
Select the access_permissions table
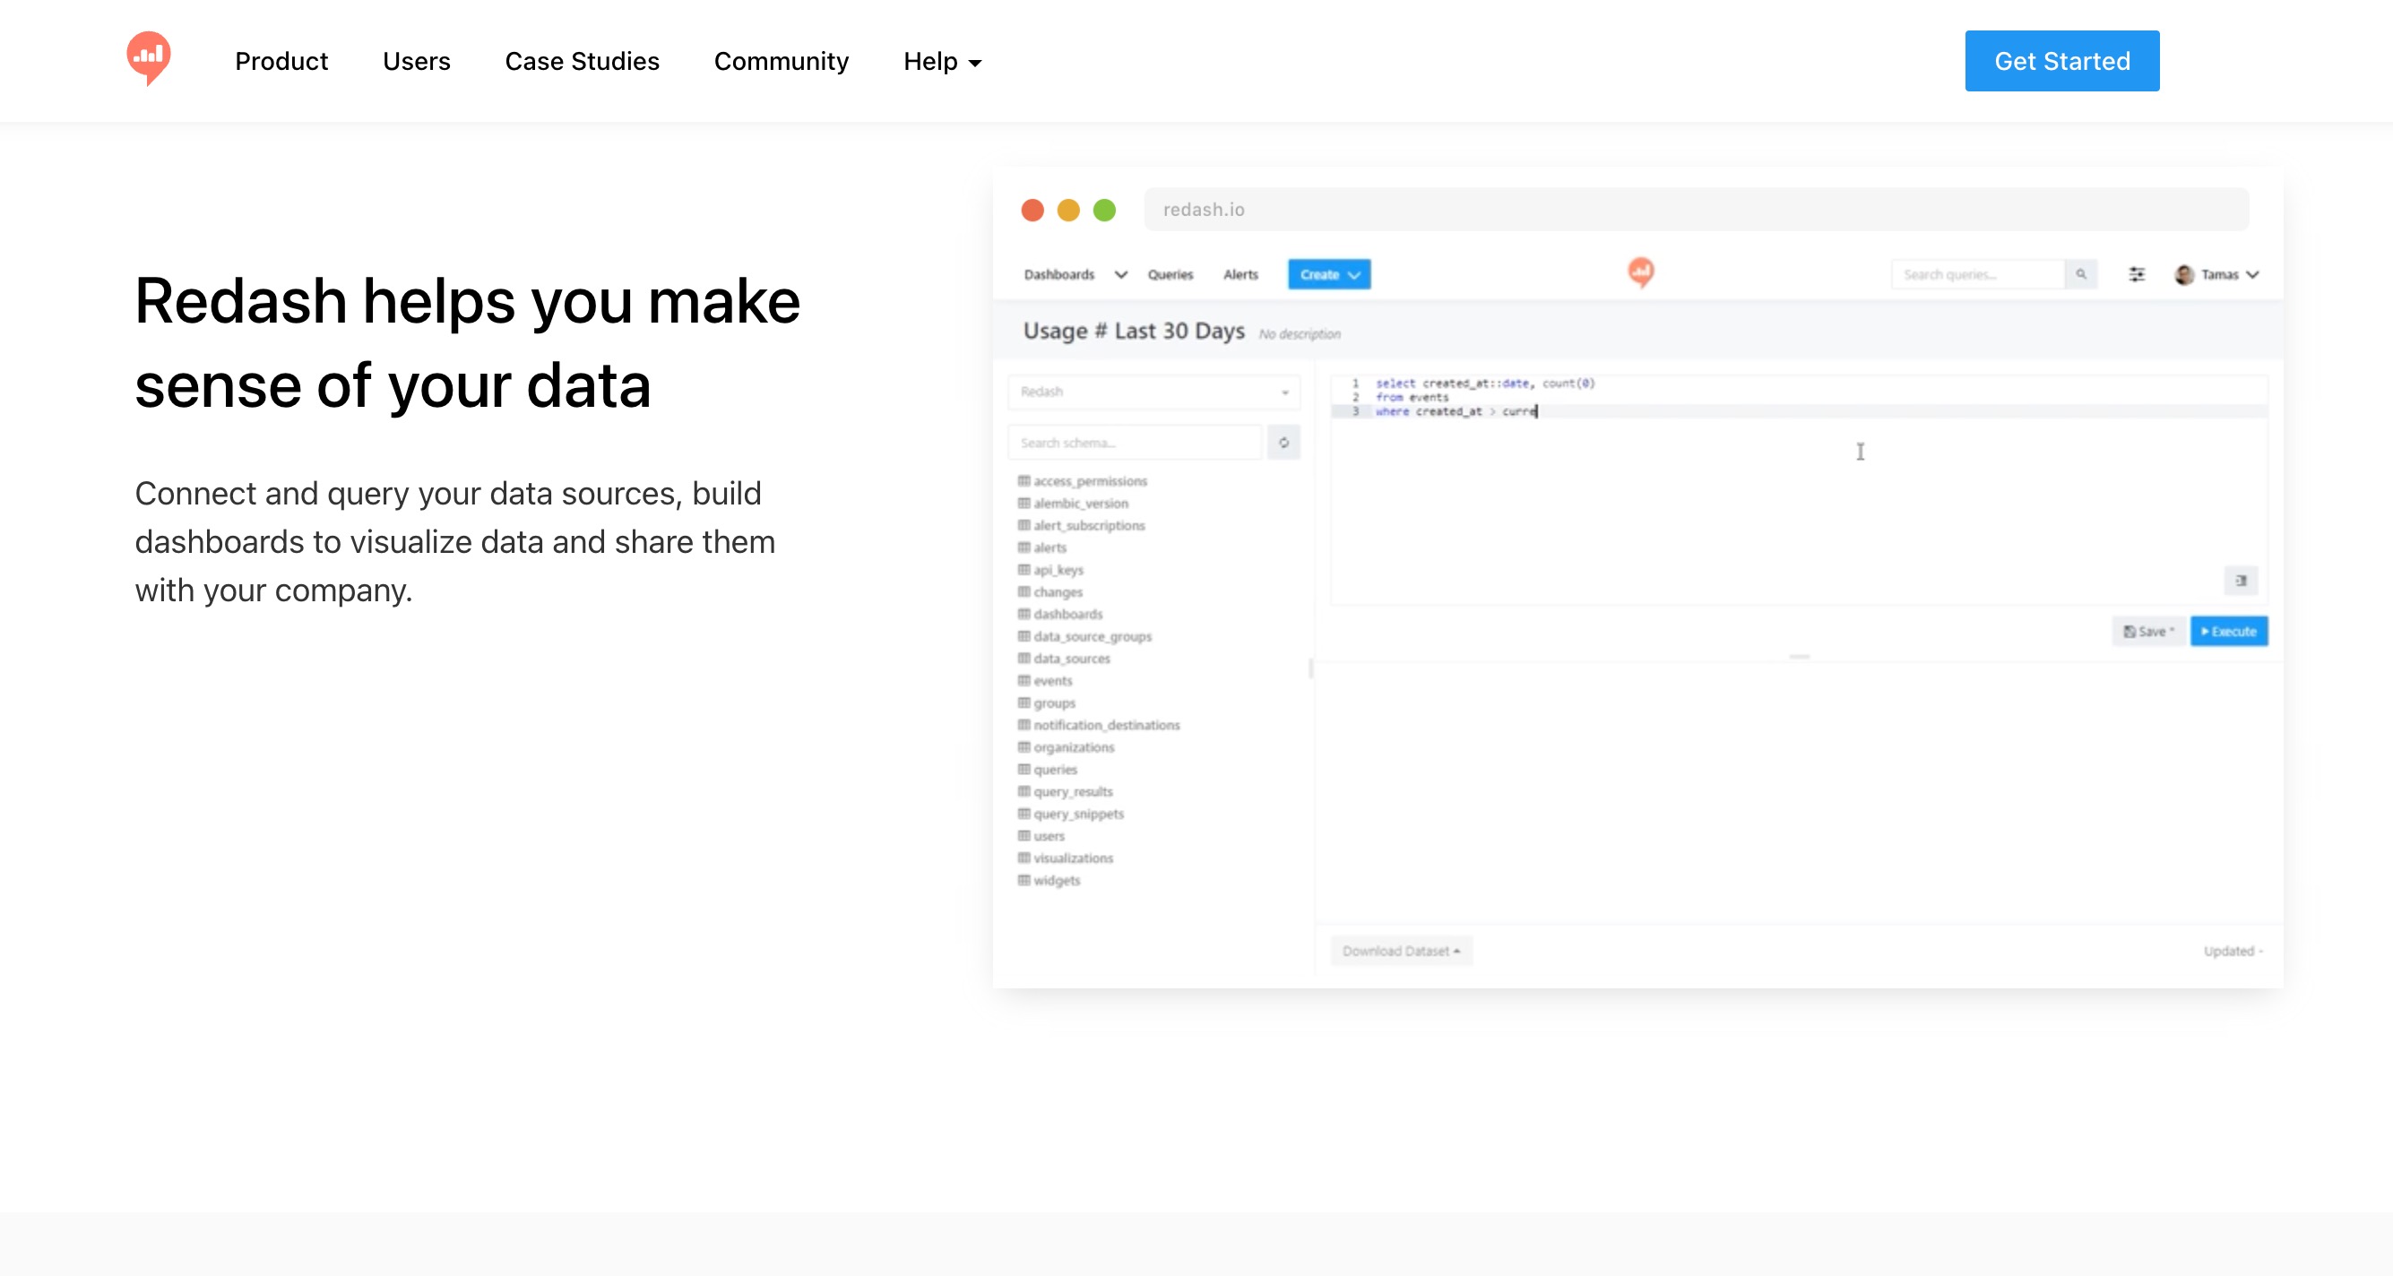(x=1090, y=481)
